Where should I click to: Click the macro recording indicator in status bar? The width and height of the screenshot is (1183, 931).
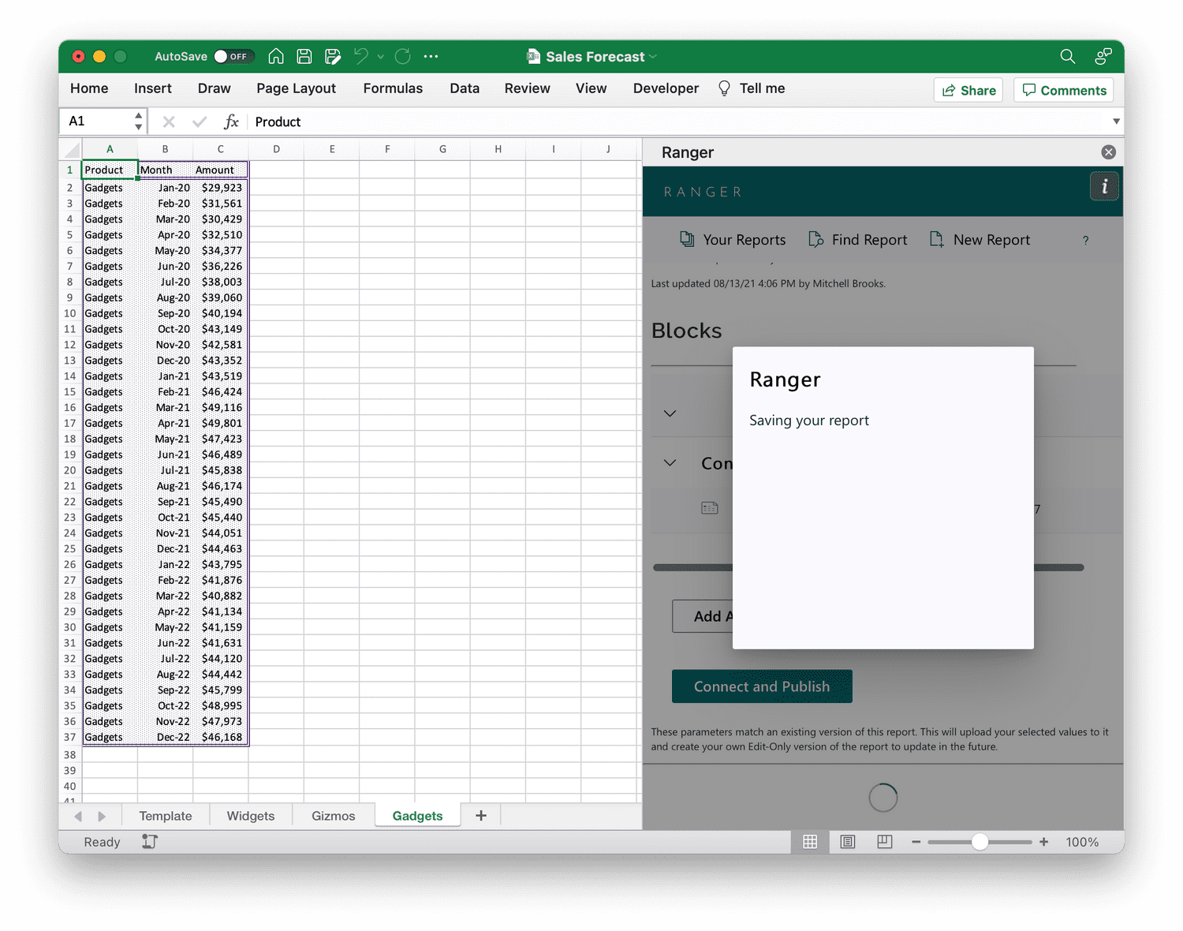tap(148, 841)
